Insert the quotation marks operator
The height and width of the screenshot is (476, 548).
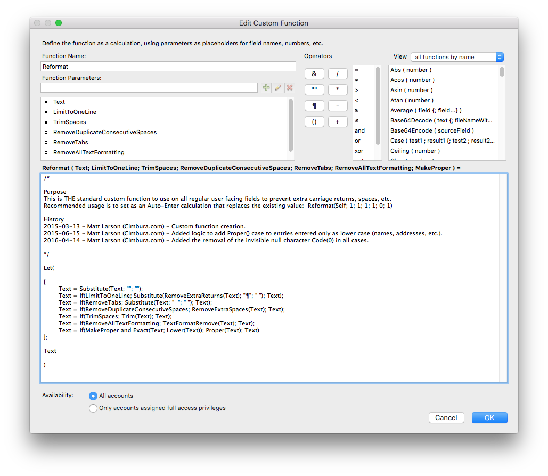coord(314,89)
